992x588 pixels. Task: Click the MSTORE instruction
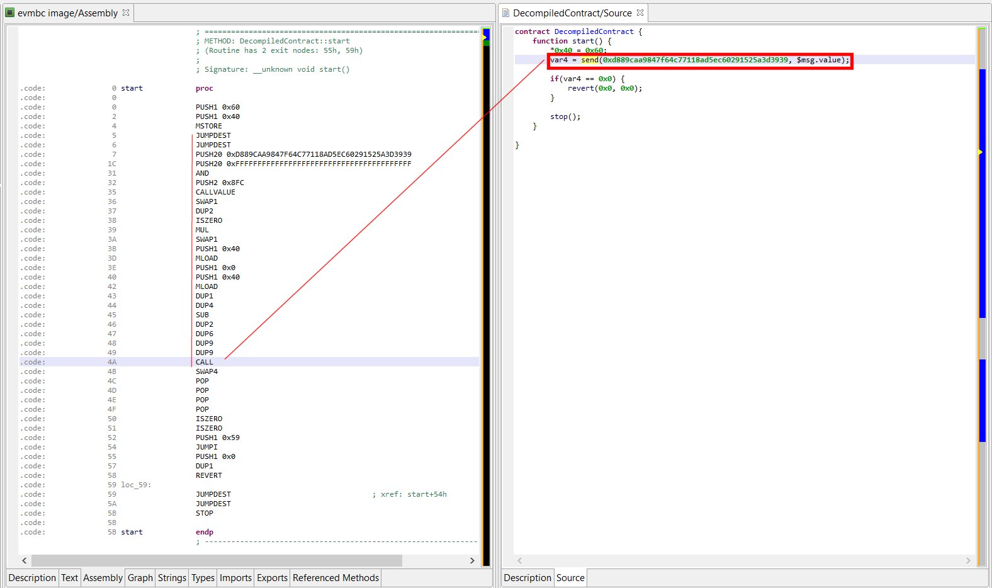tap(209, 126)
